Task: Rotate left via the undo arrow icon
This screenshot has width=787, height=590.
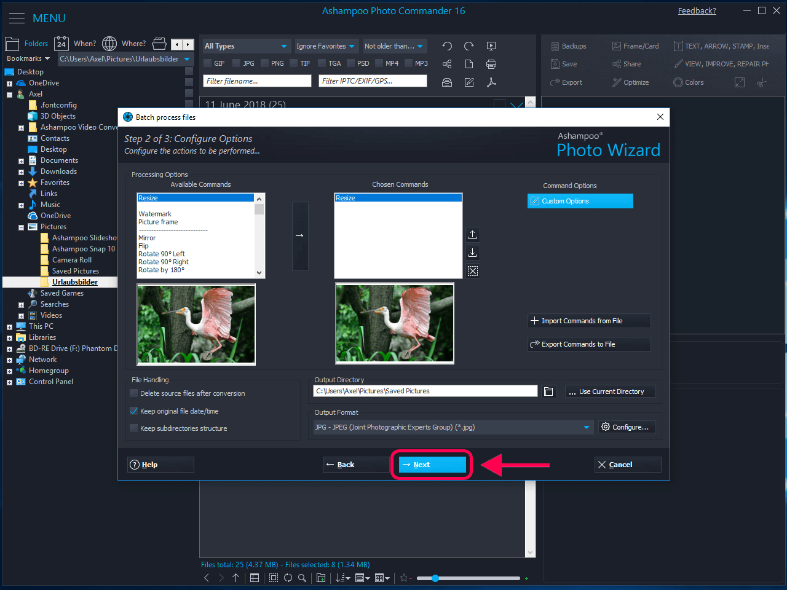Action: tap(447, 46)
